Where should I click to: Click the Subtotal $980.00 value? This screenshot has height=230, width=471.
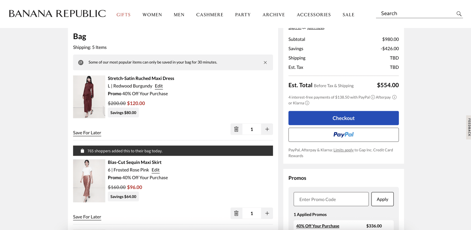390,39
